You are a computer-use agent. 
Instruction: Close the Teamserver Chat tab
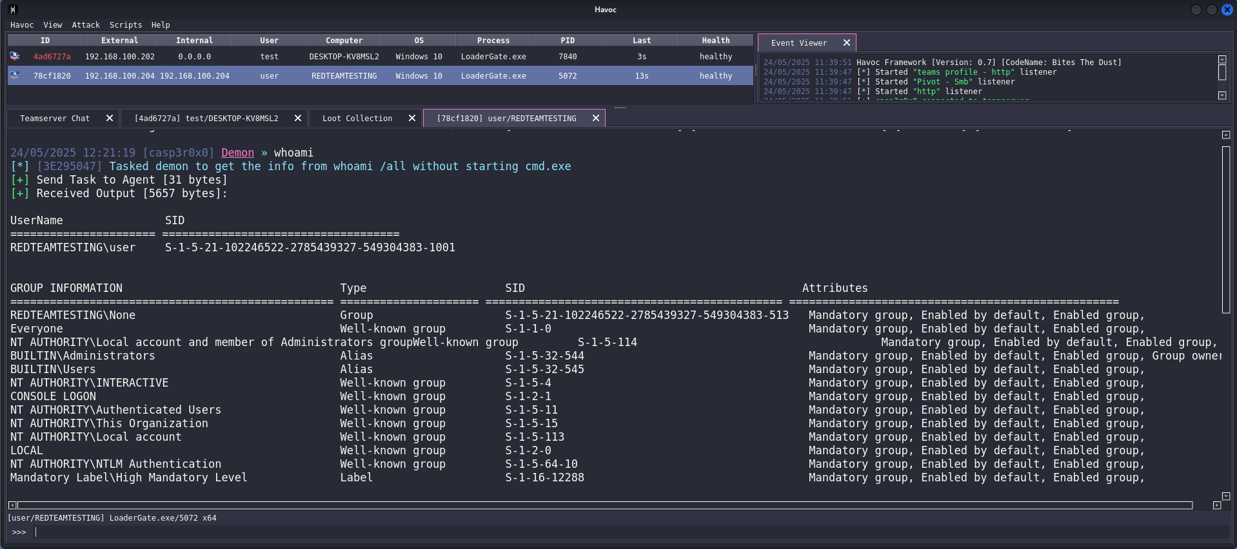tap(110, 119)
